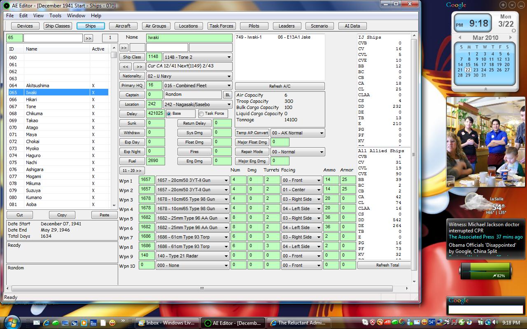Click the volume speaker tray icon

(495, 322)
